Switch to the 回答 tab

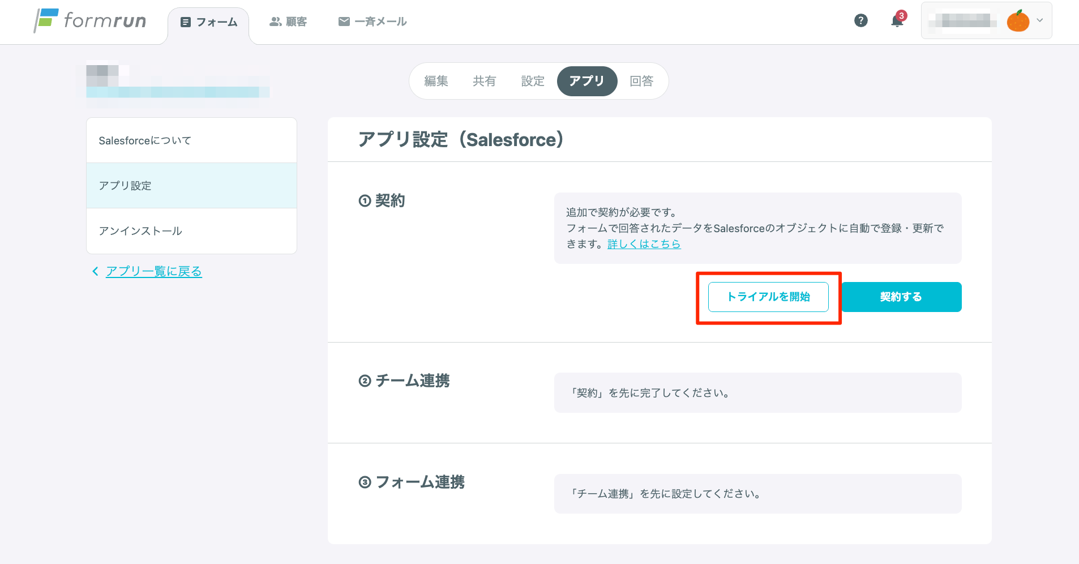(641, 81)
